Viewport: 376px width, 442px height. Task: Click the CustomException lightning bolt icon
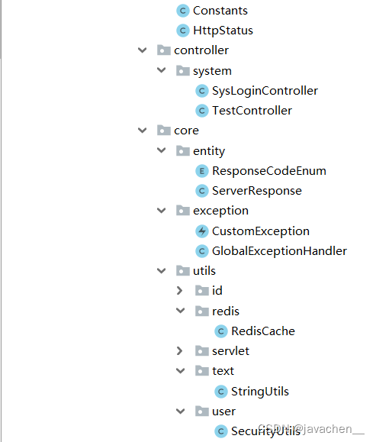(201, 231)
